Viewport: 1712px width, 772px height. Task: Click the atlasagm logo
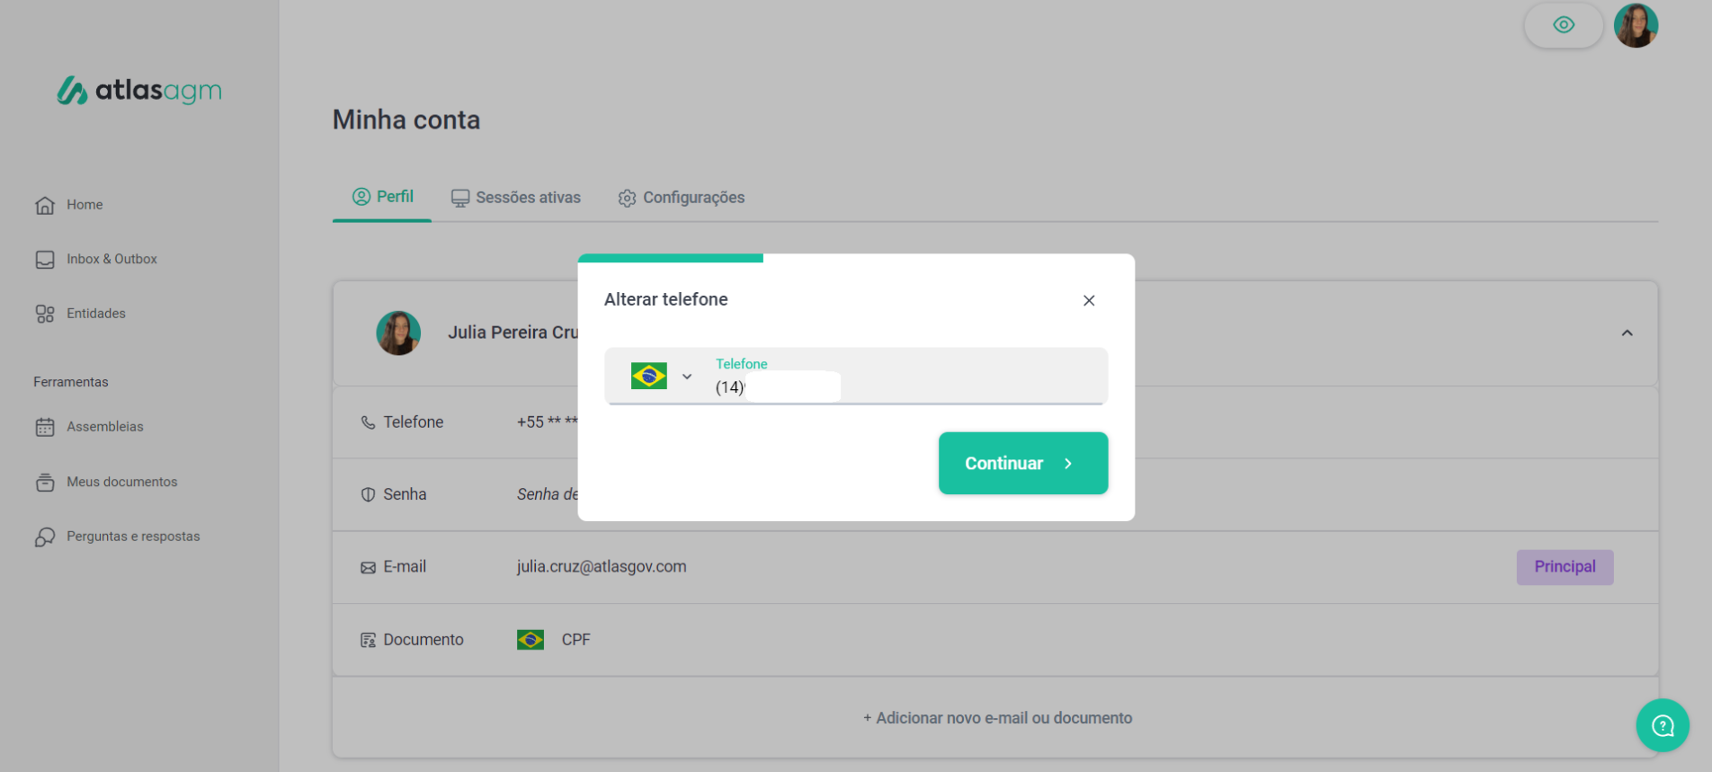pos(138,90)
